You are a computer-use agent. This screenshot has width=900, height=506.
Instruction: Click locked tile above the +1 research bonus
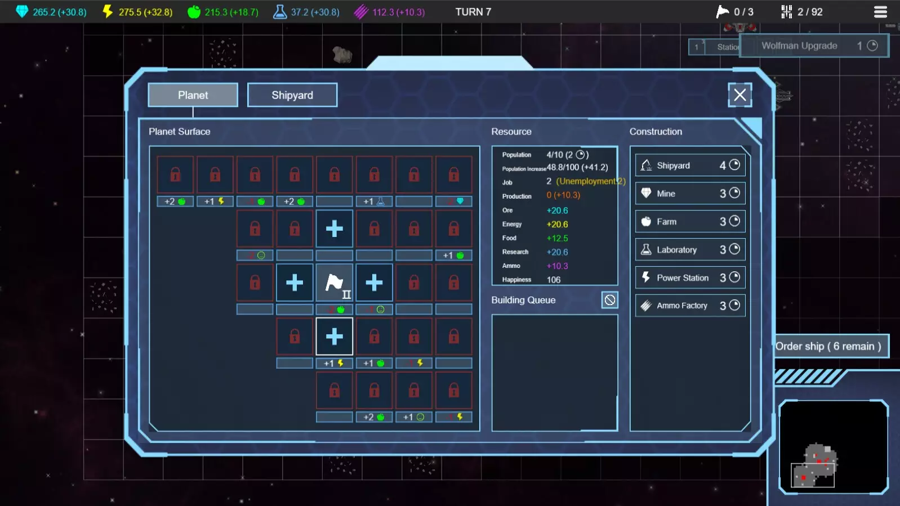(374, 174)
